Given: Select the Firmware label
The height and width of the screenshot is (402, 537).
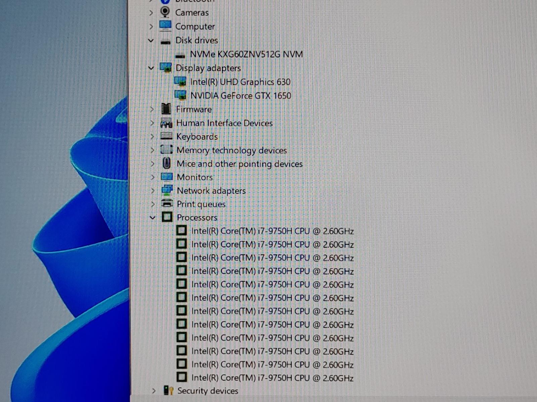Looking at the screenshot, I should (x=194, y=109).
